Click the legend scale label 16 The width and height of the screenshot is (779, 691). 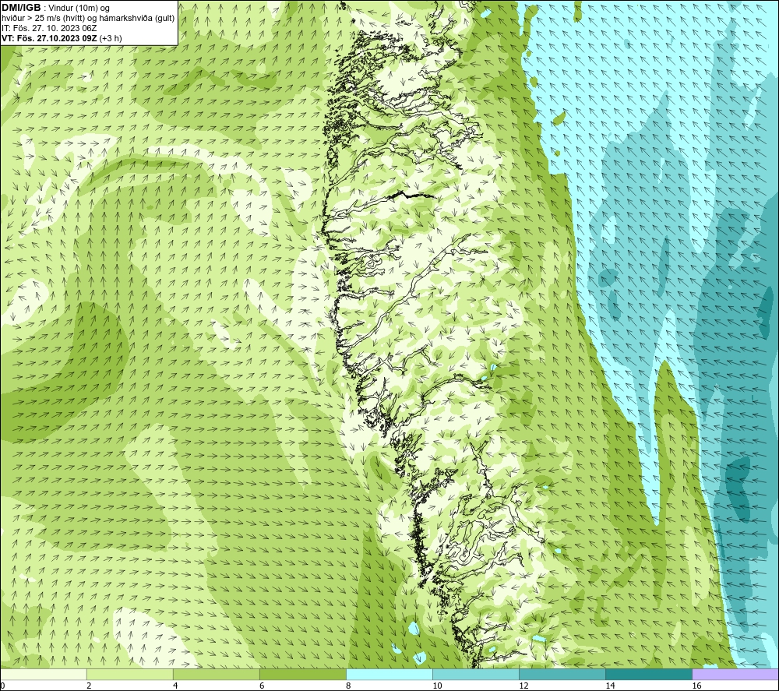pyautogui.click(x=696, y=686)
